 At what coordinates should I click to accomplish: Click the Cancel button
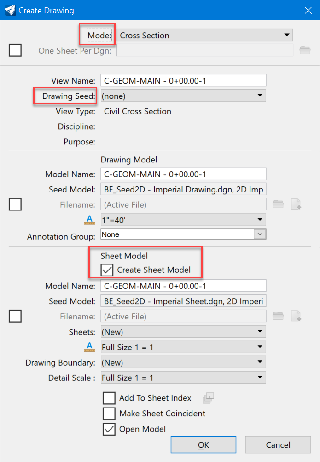pyautogui.click(x=278, y=444)
